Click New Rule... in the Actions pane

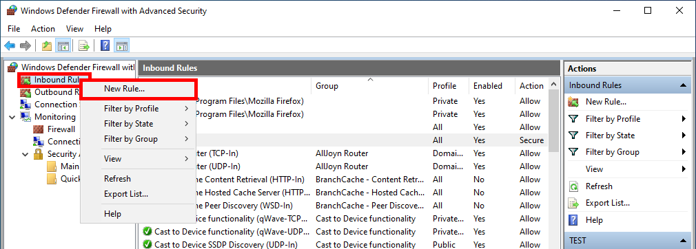tap(606, 102)
